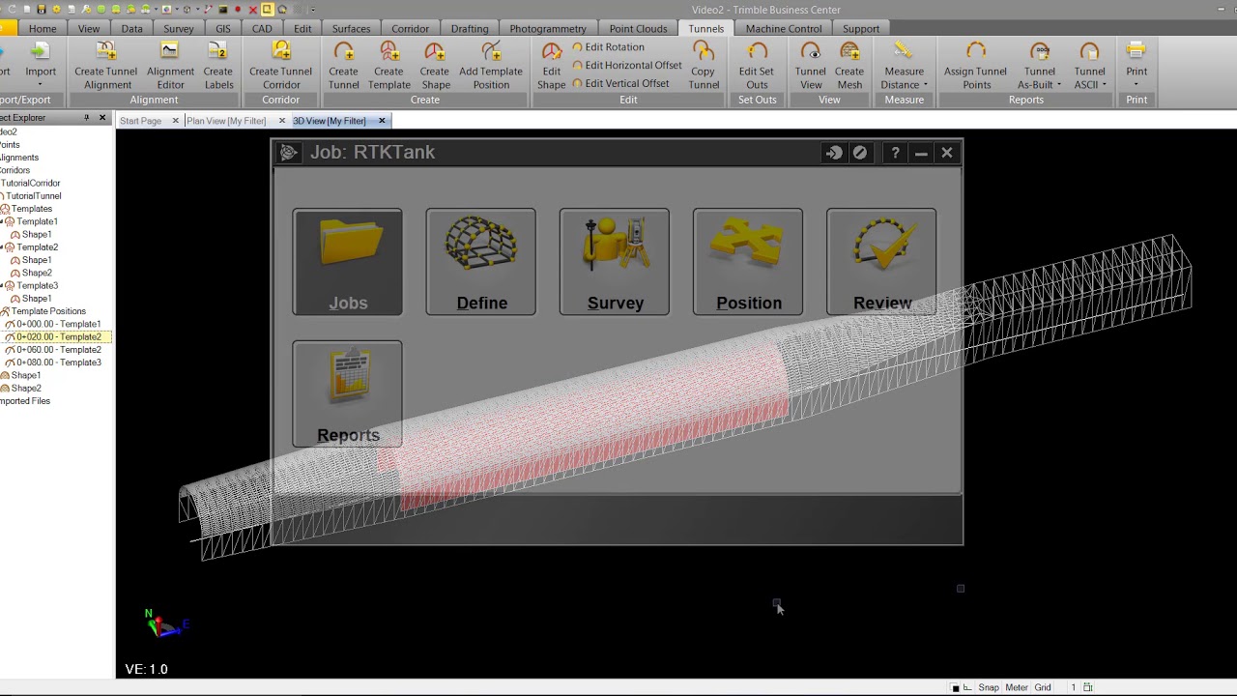Open the Alignment Editor
The height and width of the screenshot is (696, 1237).
tap(170, 66)
